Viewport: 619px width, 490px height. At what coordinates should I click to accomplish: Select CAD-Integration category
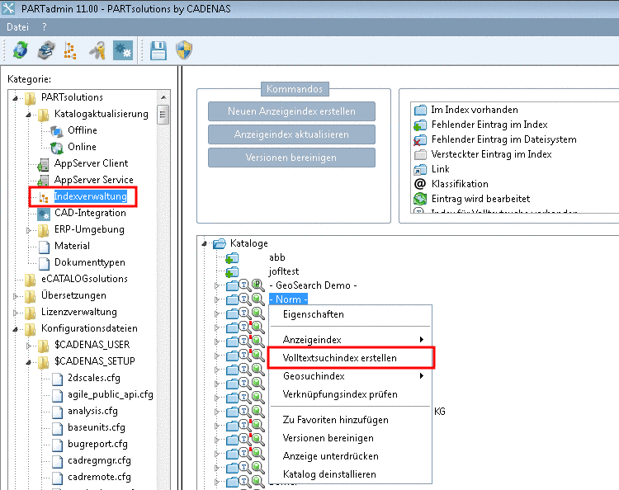click(90, 213)
